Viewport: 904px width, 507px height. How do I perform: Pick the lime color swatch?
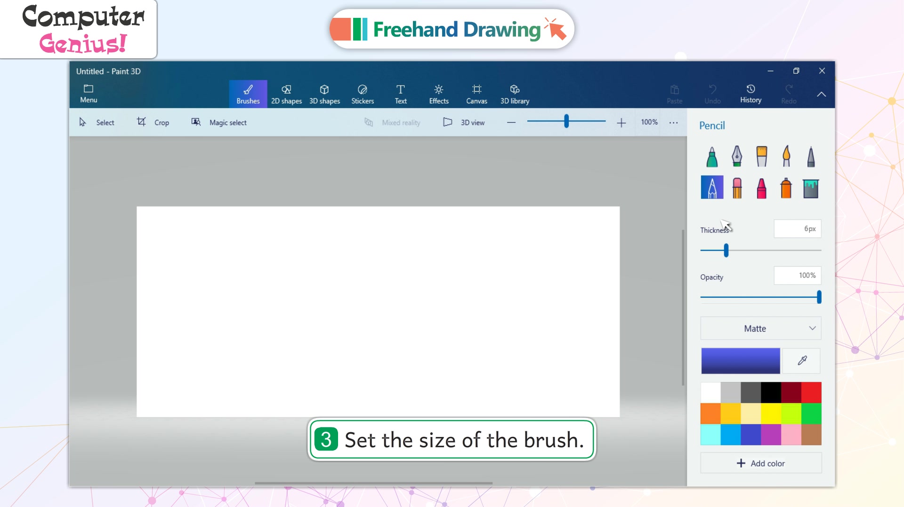(791, 413)
